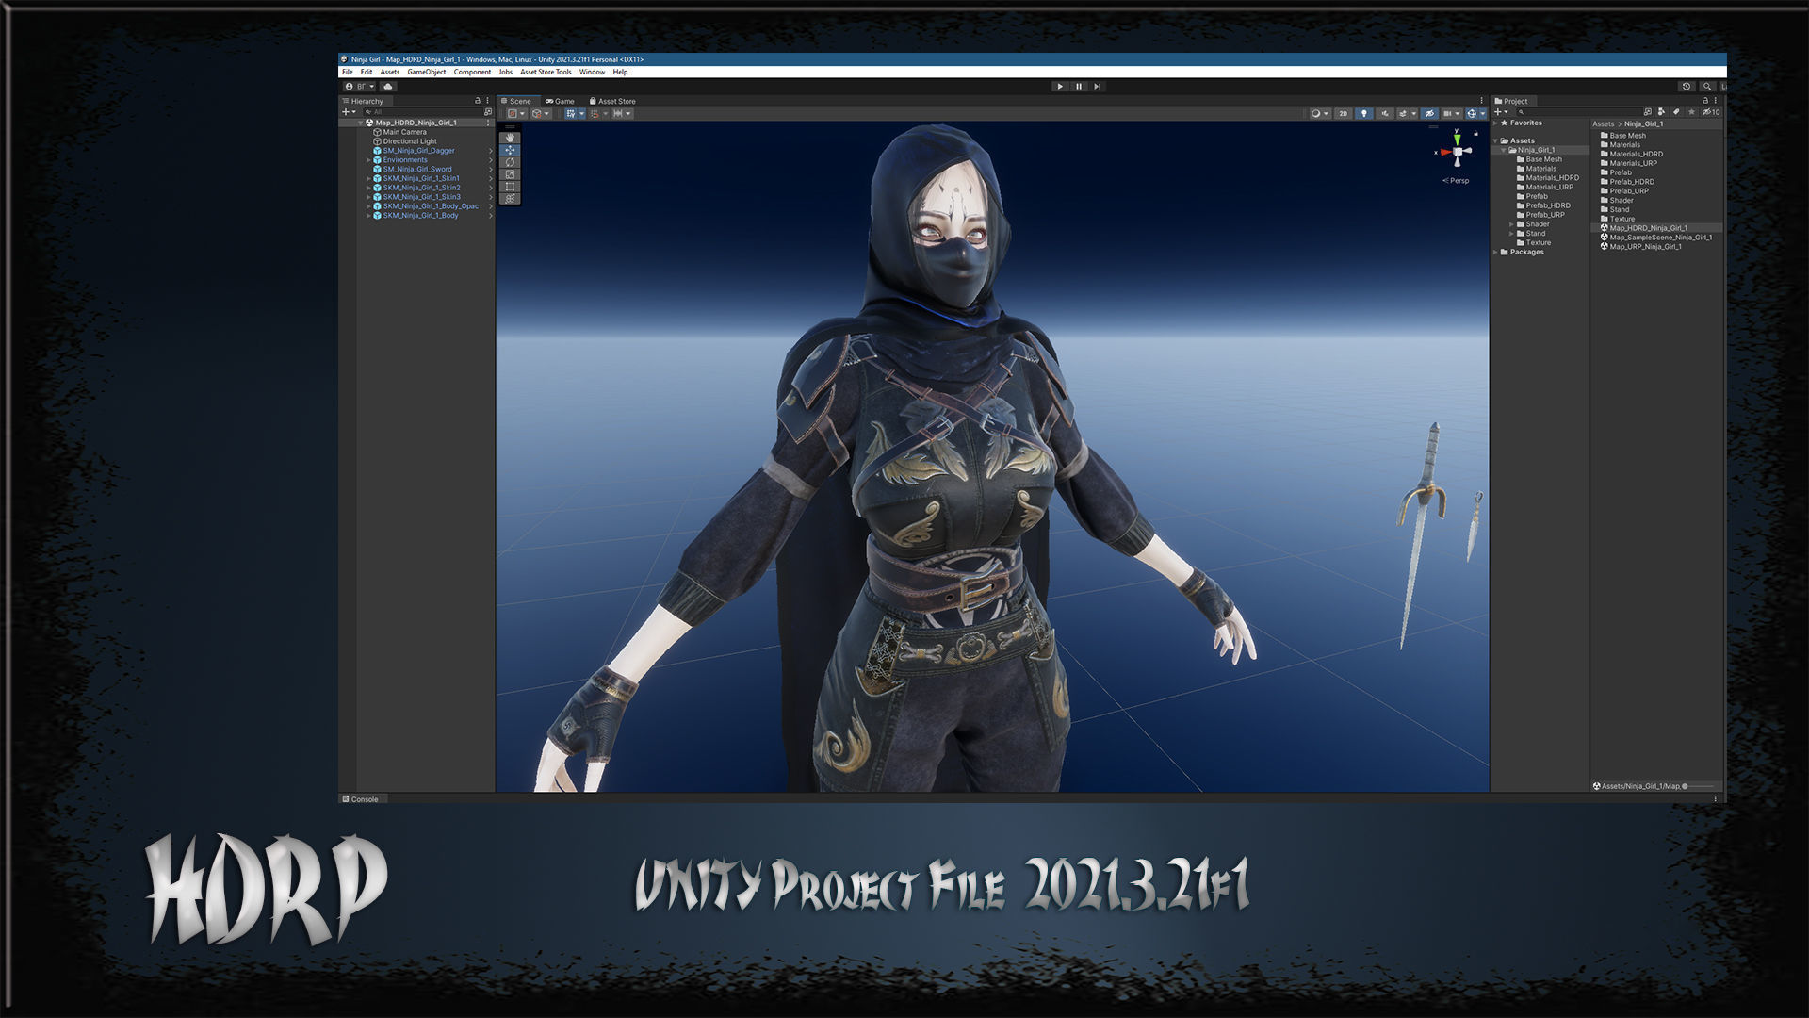1809x1018 pixels.
Task: Open the Window menu
Action: 592,72
